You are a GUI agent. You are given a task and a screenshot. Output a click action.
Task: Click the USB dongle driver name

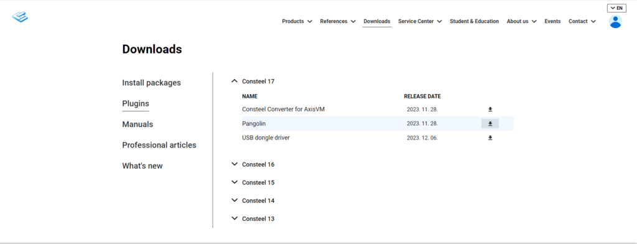(266, 138)
